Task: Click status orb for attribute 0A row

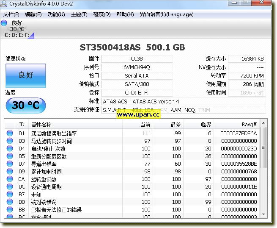Action: (10, 179)
